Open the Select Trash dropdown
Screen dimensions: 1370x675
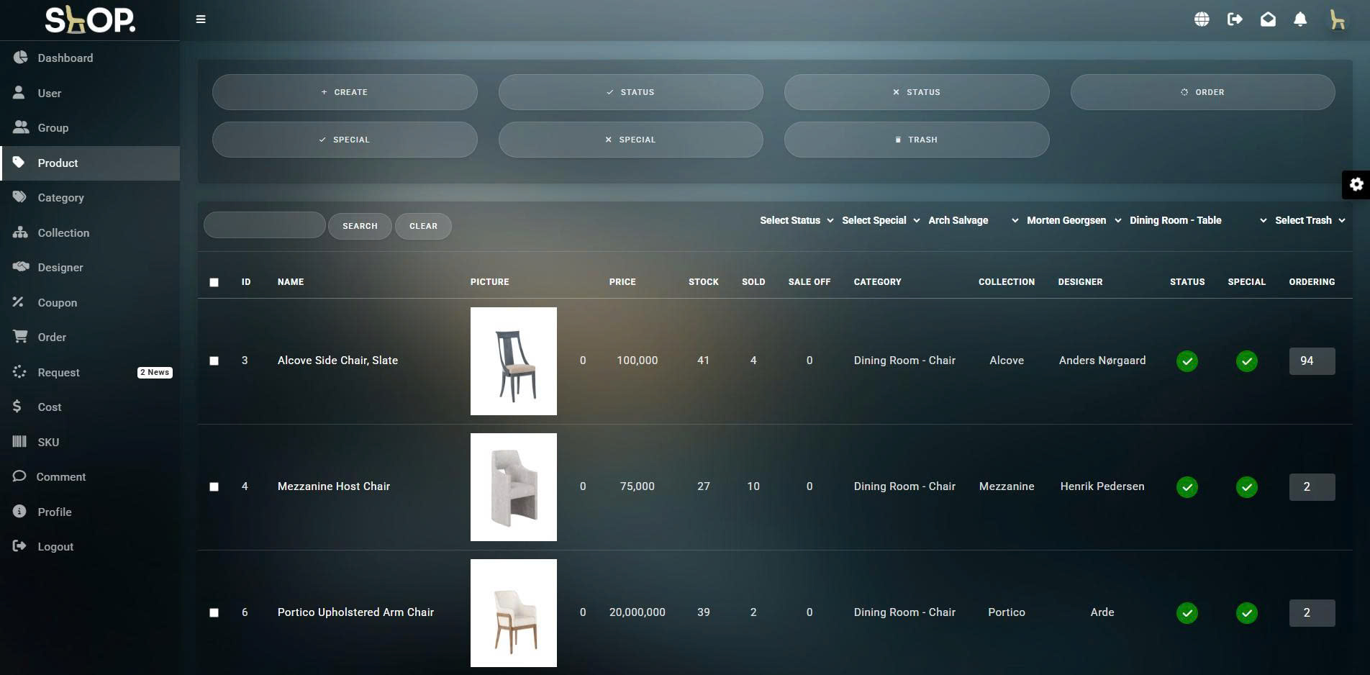1310,220
